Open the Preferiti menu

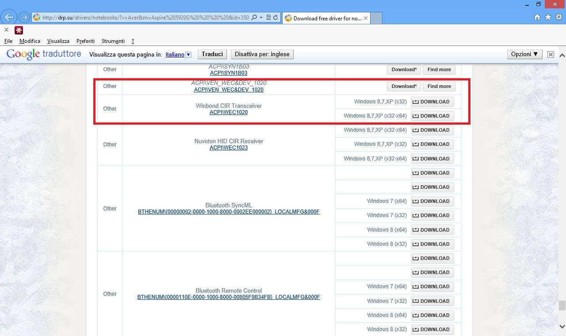85,41
